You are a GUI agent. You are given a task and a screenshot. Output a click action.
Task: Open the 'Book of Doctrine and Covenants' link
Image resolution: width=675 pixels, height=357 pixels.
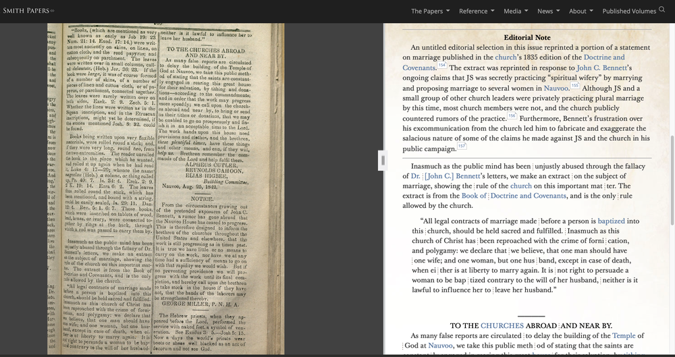[514, 196]
